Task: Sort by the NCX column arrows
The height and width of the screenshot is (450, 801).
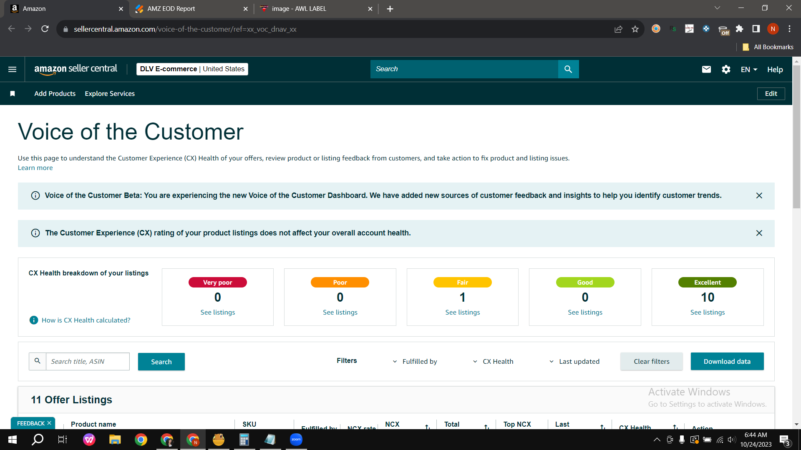Action: 427,426
